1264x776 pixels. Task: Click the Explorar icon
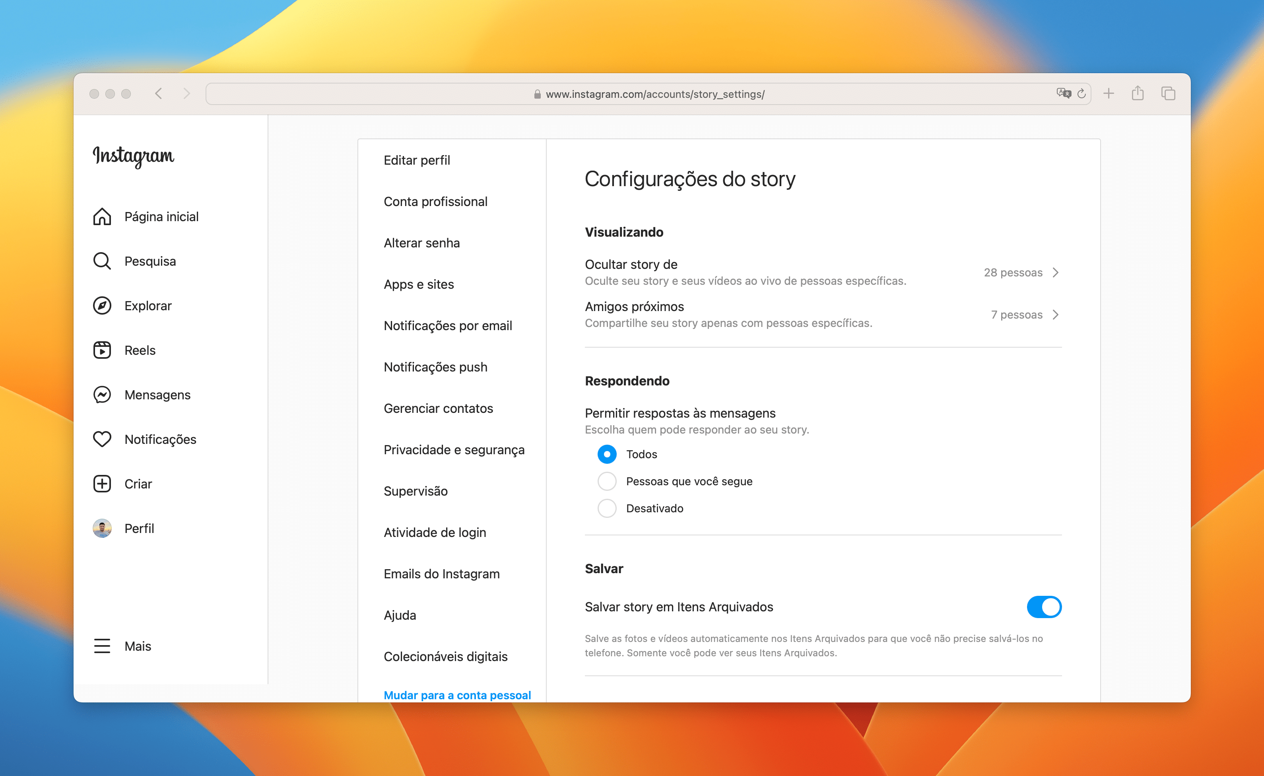pyautogui.click(x=103, y=305)
